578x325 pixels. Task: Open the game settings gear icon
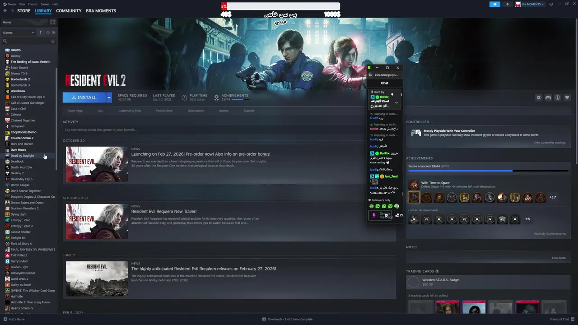click(538, 97)
